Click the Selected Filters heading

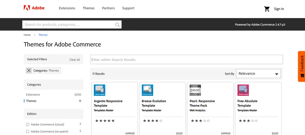click(x=37, y=59)
